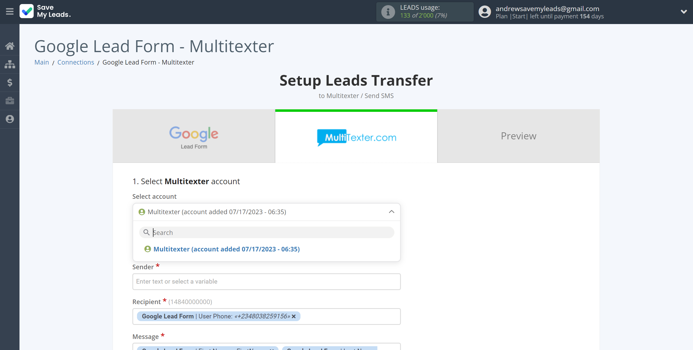Select the Preview tab
Viewport: 693px width, 350px height.
pos(518,136)
